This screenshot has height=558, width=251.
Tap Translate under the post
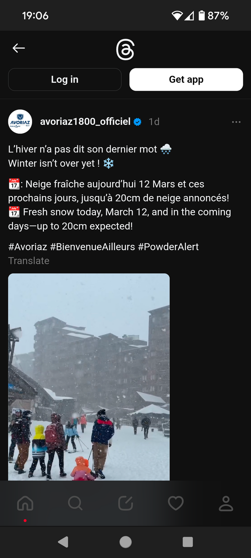(29, 261)
